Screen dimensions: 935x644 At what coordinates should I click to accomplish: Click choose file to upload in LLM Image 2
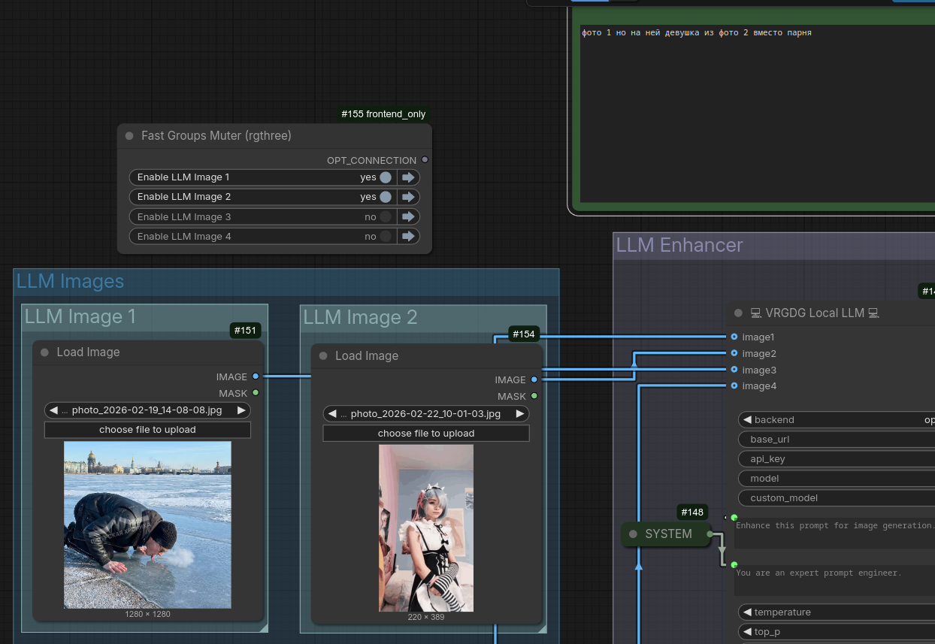tap(426, 434)
